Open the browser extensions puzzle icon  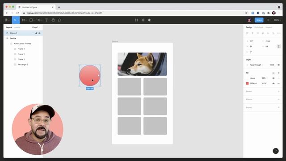[269, 13]
